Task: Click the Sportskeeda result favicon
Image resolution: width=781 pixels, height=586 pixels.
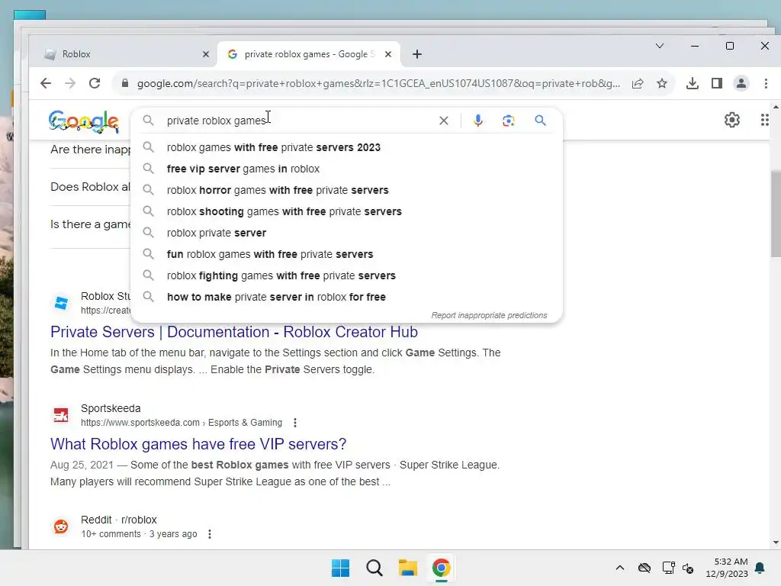Action: [x=61, y=415]
